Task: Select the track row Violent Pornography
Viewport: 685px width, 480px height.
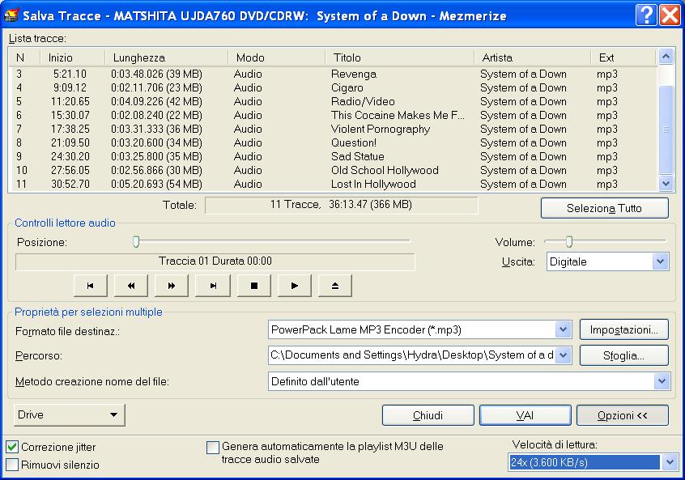Action: coord(381,129)
